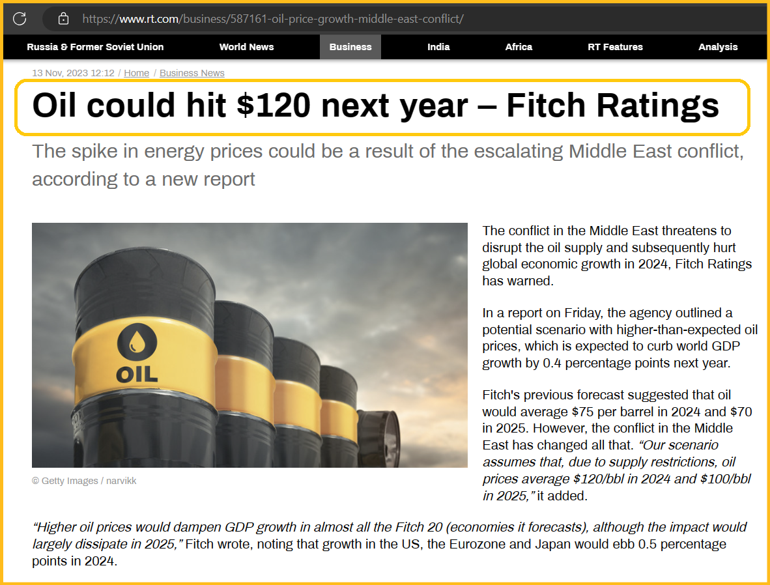Open the oil barrels article image
This screenshot has height=585, width=770.
pos(250,345)
